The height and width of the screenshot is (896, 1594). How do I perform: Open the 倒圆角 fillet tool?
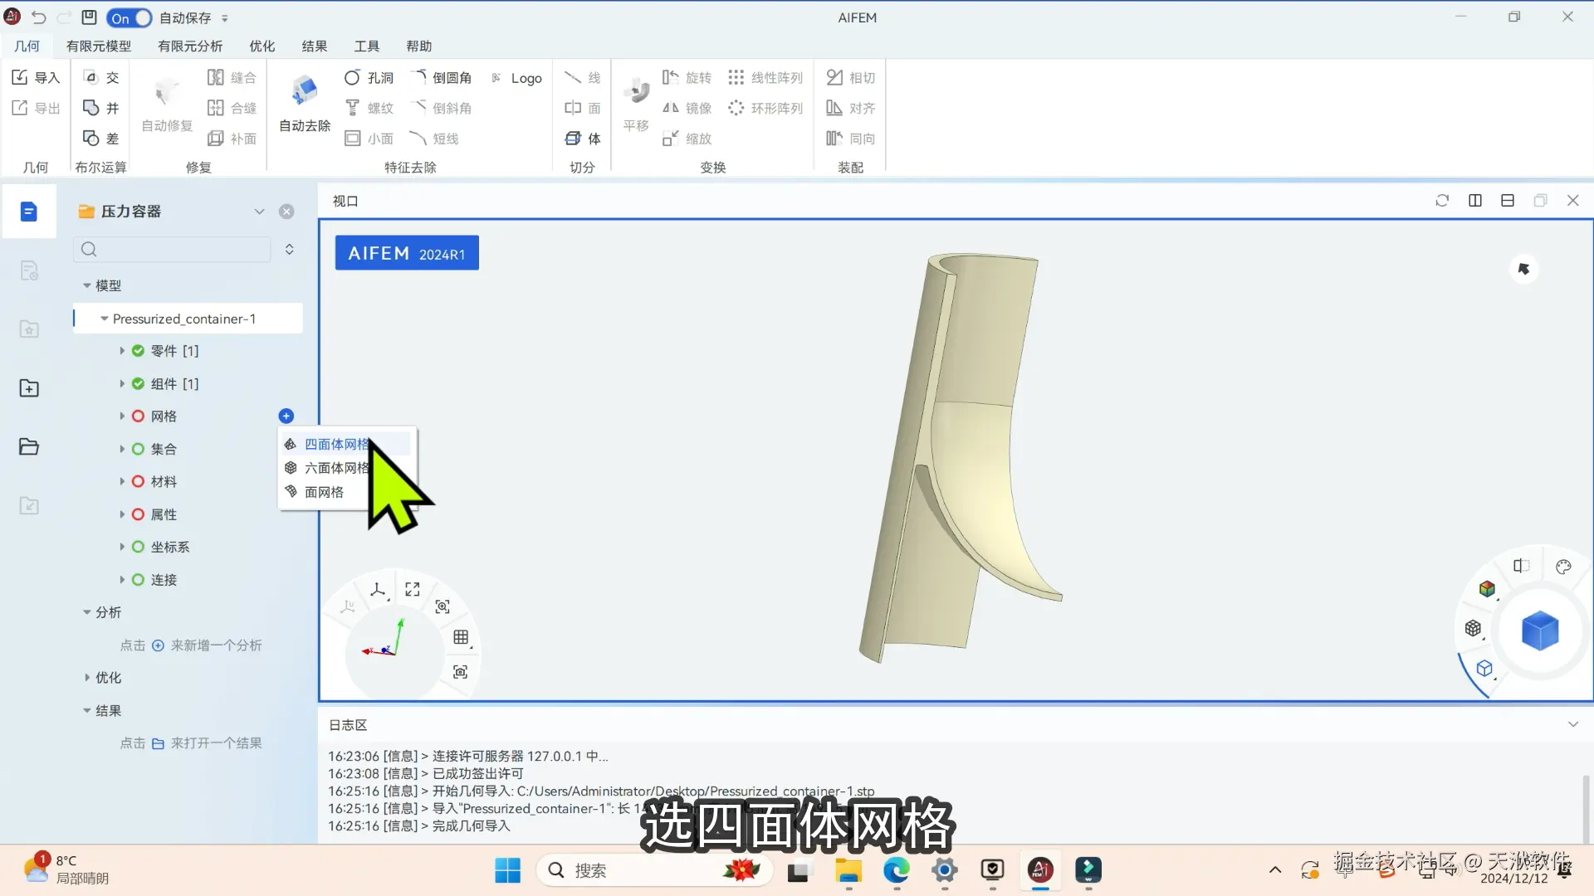(443, 77)
